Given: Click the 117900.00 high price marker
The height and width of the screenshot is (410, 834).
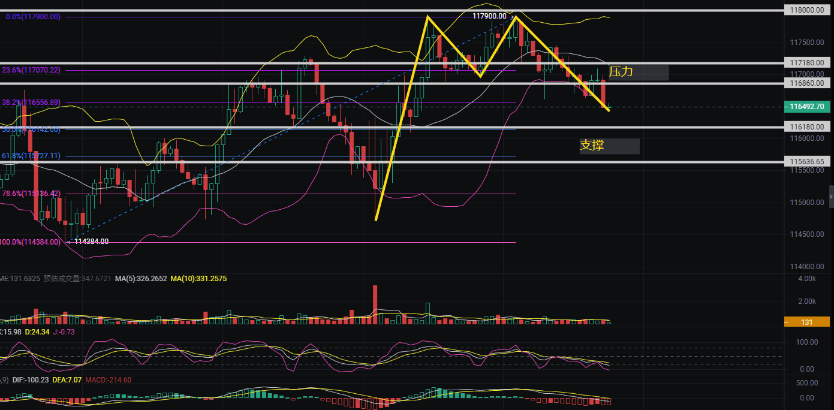Looking at the screenshot, I should (489, 16).
